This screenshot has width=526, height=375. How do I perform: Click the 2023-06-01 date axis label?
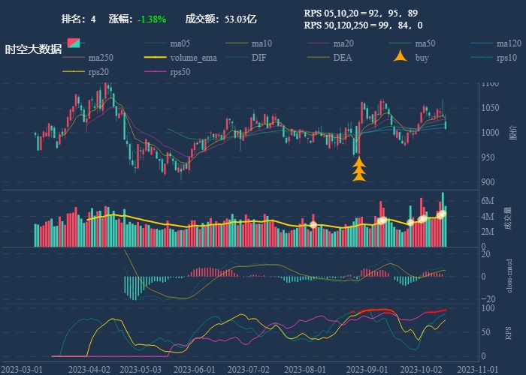[194, 370]
